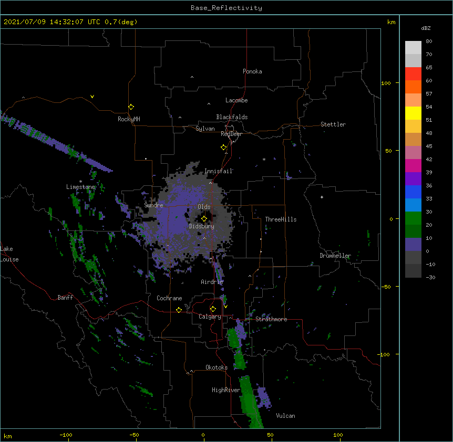Viewport: 453px width, 442px height.
Task: Click the white asterisk southeast of RedDeer
Action: click(x=264, y=159)
